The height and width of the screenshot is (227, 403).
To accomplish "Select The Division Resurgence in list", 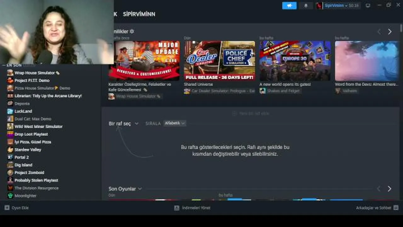I will (x=37, y=188).
